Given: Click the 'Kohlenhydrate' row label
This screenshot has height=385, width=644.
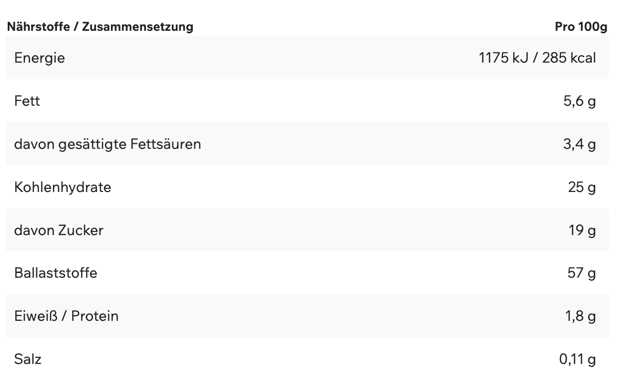Looking at the screenshot, I should (x=63, y=187).
